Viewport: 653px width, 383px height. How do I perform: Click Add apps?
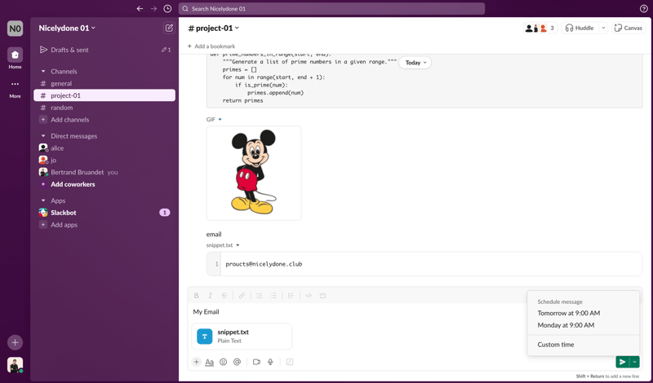point(104,225)
